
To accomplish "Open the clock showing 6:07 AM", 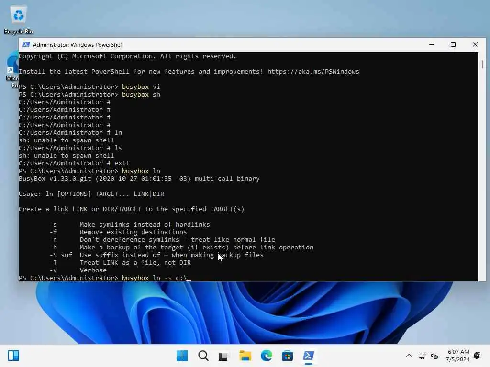I will [x=458, y=356].
